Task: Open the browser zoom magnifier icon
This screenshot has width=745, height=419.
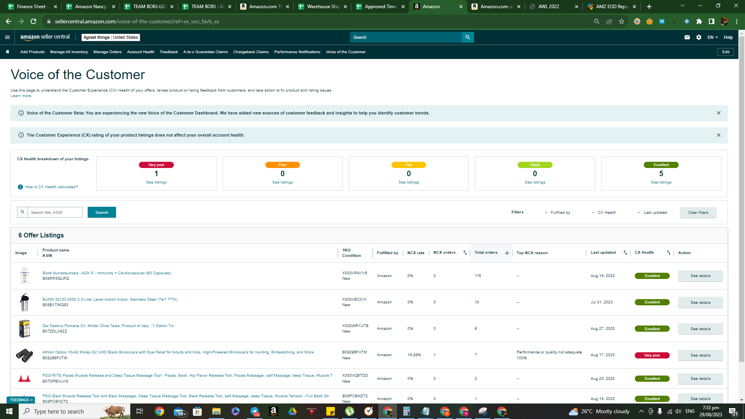Action: (597, 21)
